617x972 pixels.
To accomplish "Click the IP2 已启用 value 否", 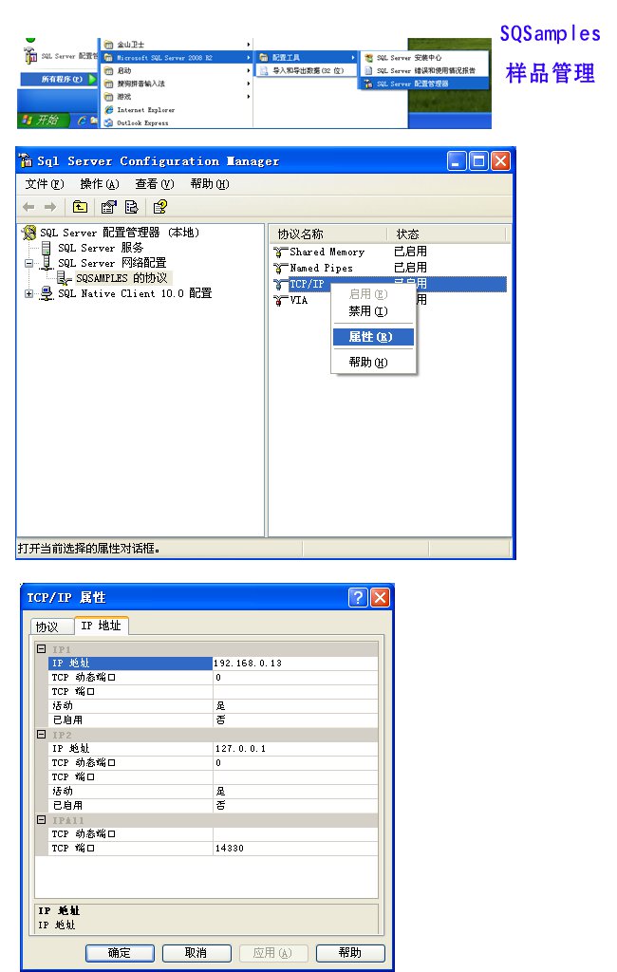I will [295, 806].
